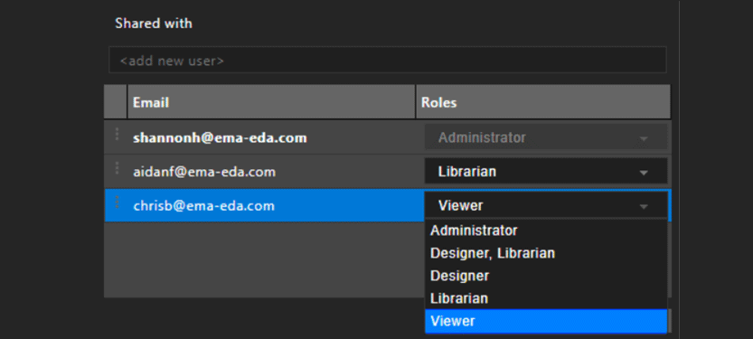Select the shannonh@ema-eda.com email cell
753x339 pixels.
click(271, 137)
